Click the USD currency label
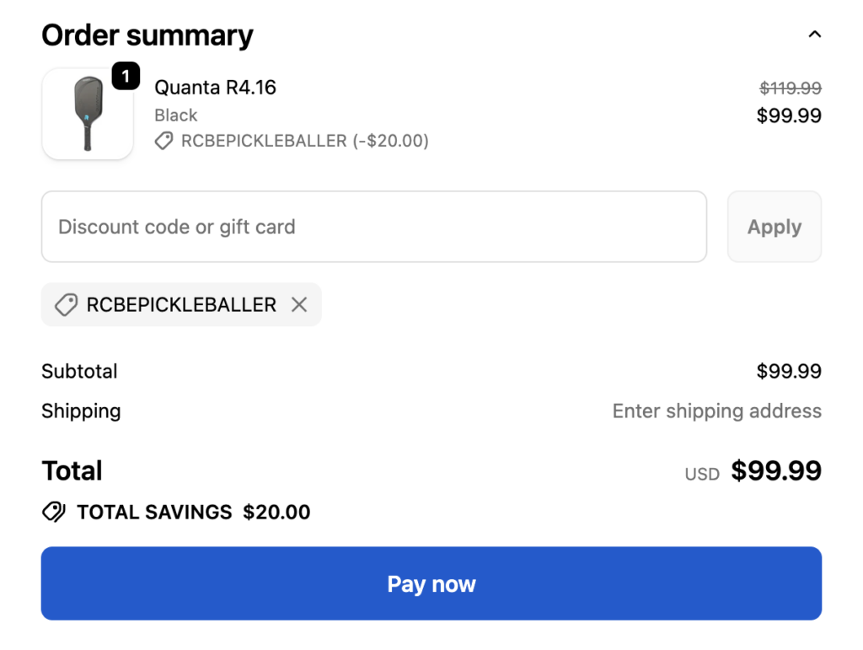Screen dimensions: 863x650 coord(702,474)
